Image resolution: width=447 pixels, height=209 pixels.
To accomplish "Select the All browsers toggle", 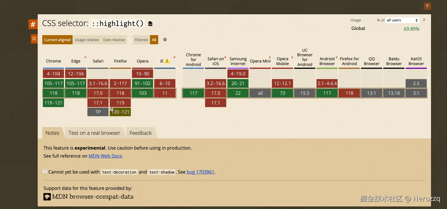I will point(154,40).
